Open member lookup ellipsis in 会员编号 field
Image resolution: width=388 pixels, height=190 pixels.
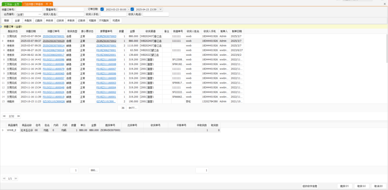(x=40, y=14)
